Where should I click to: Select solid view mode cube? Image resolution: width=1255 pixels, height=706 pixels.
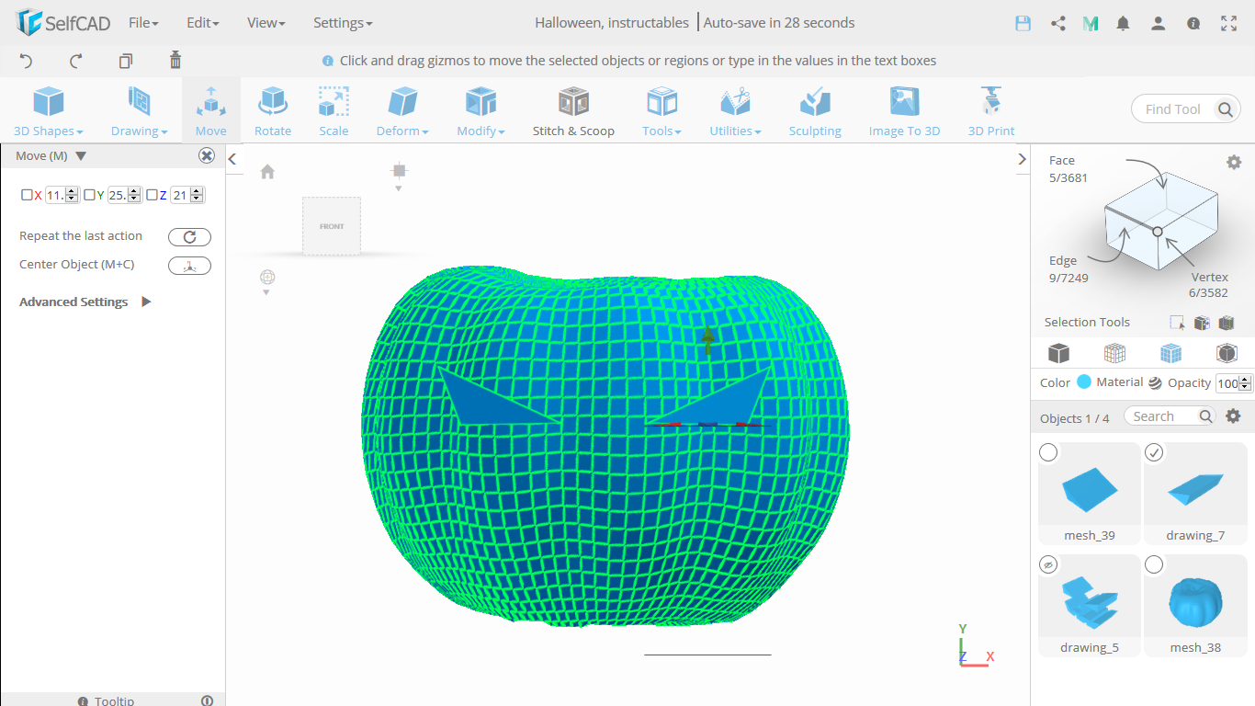(1059, 353)
